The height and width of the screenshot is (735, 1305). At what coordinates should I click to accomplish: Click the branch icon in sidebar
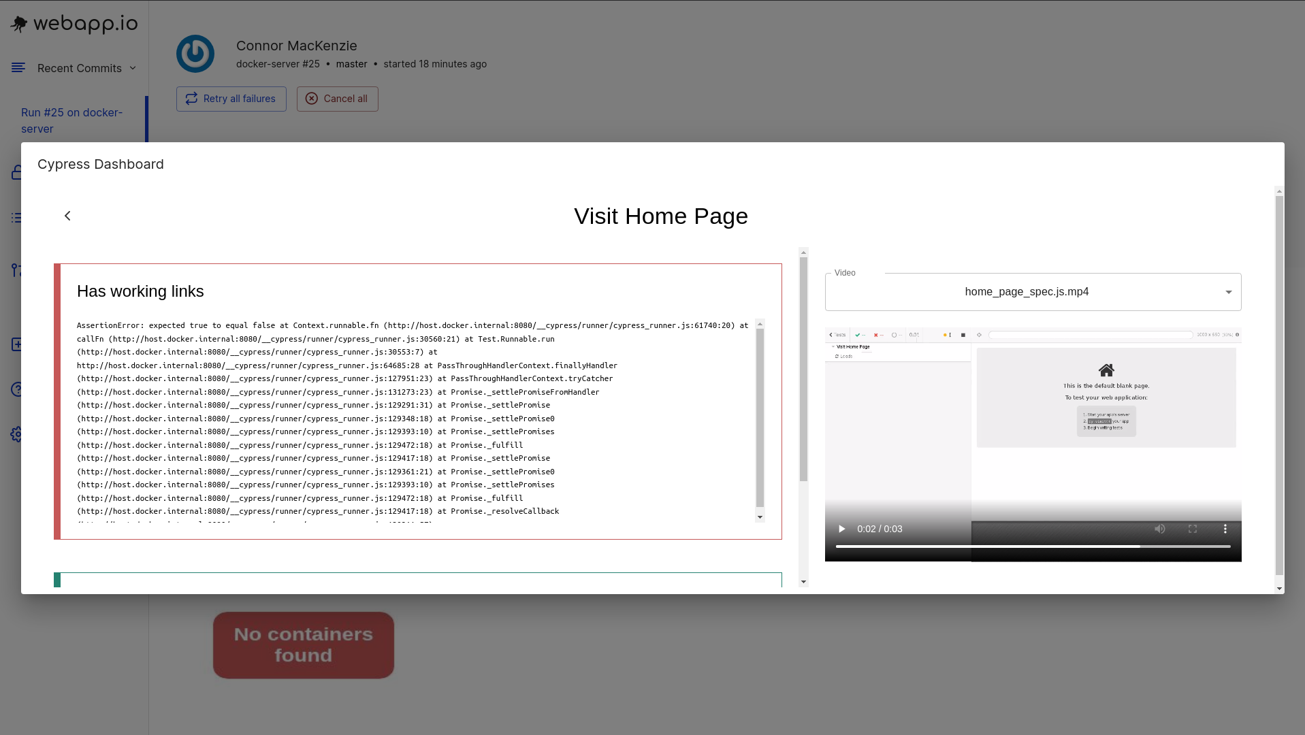pyautogui.click(x=17, y=270)
